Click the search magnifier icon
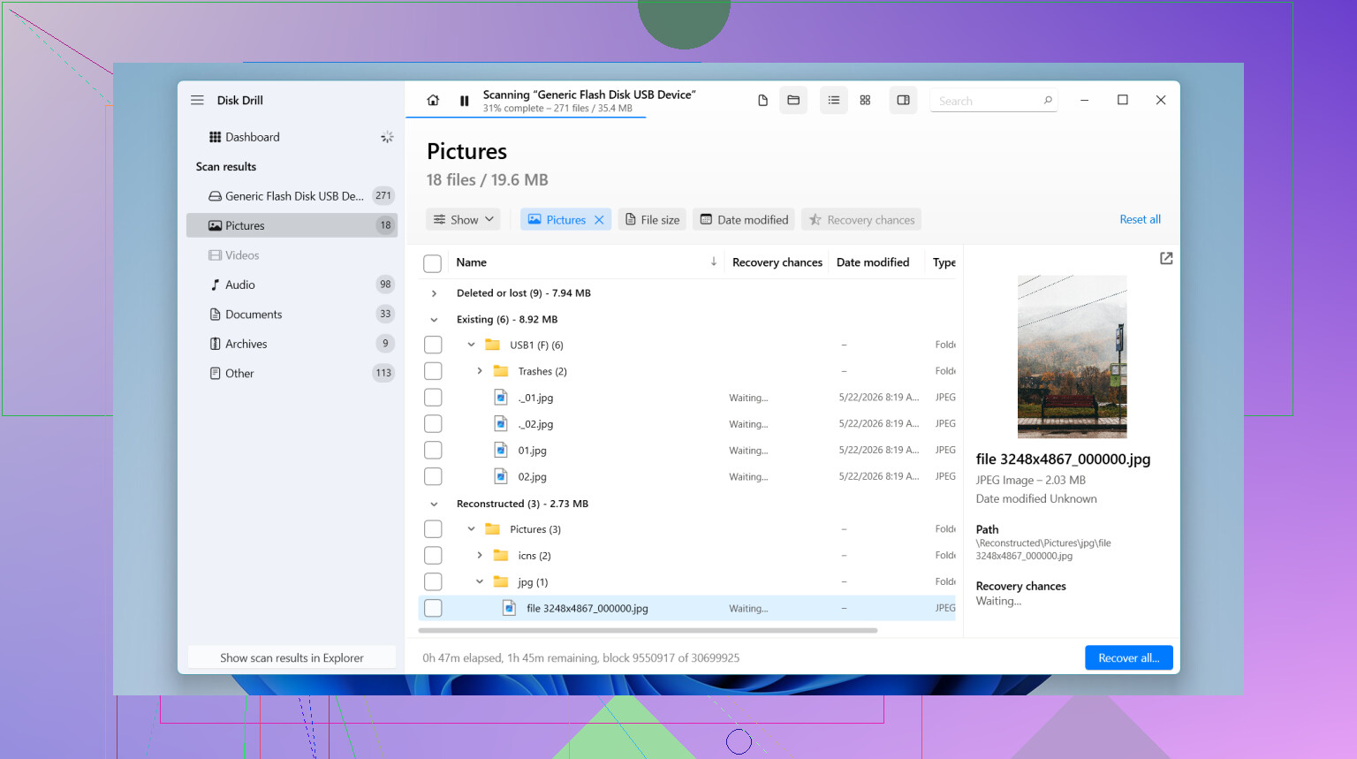The image size is (1357, 759). point(1048,100)
